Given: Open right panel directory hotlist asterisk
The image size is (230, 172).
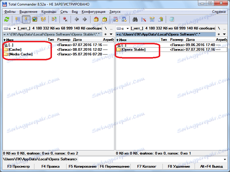Looking at the screenshot, I should (219, 34).
